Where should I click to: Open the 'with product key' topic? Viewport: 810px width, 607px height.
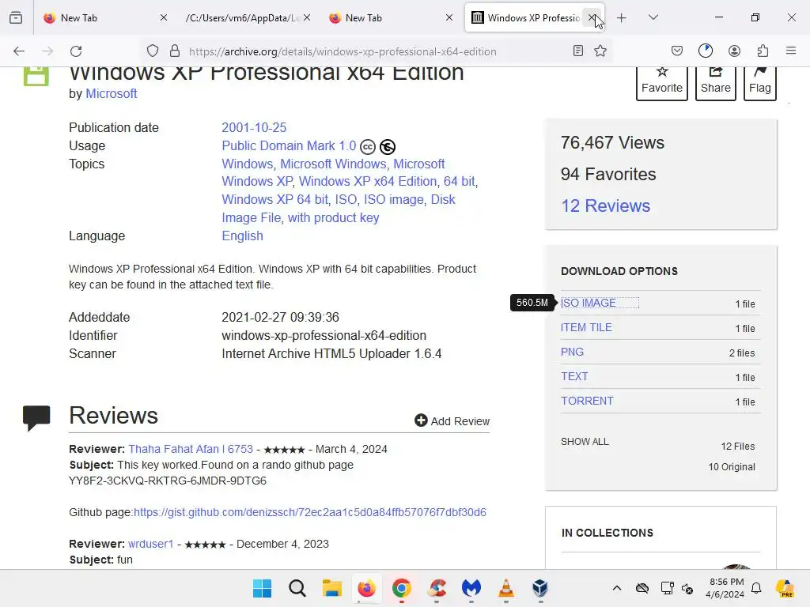333,218
